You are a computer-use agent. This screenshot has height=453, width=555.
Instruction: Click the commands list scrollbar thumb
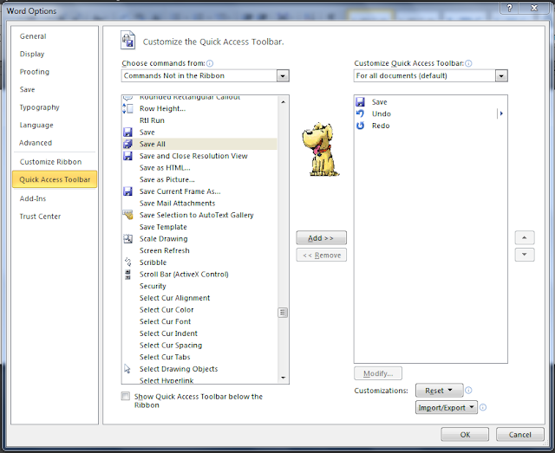(x=283, y=313)
